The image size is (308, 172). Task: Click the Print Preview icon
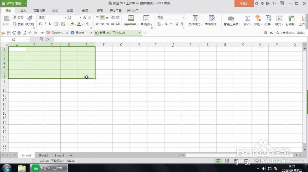[25, 33]
